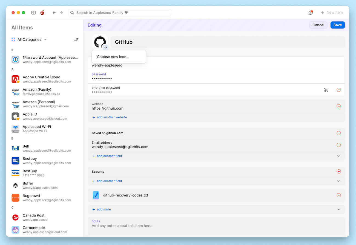
Task: Select Amazon (Family) list item
Action: coord(45,92)
